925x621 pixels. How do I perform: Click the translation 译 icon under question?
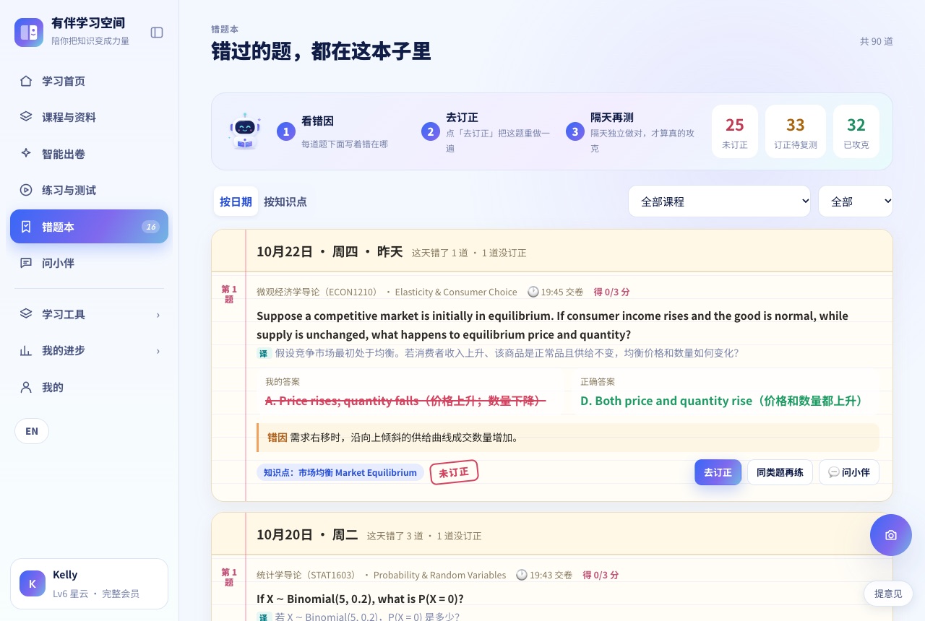pyautogui.click(x=264, y=354)
